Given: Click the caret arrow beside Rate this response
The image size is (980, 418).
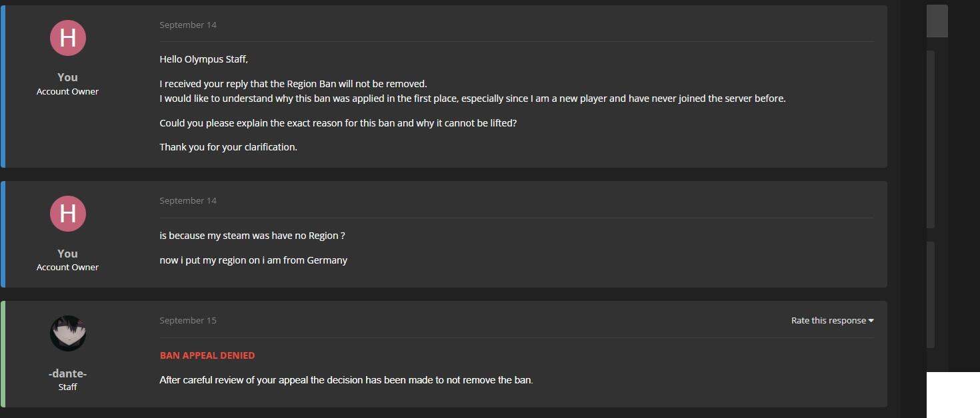Looking at the screenshot, I should [x=871, y=321].
